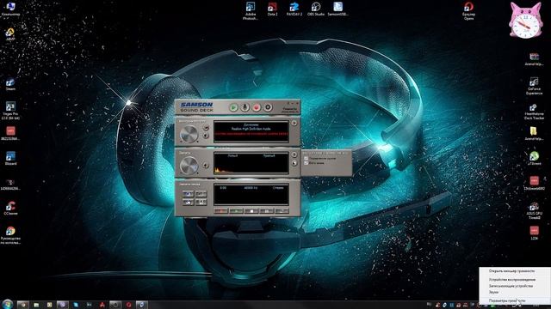Click the bottom-right button in the recorder button grid
Image resolution: width=551 pixels, height=309 pixels.
point(201,203)
